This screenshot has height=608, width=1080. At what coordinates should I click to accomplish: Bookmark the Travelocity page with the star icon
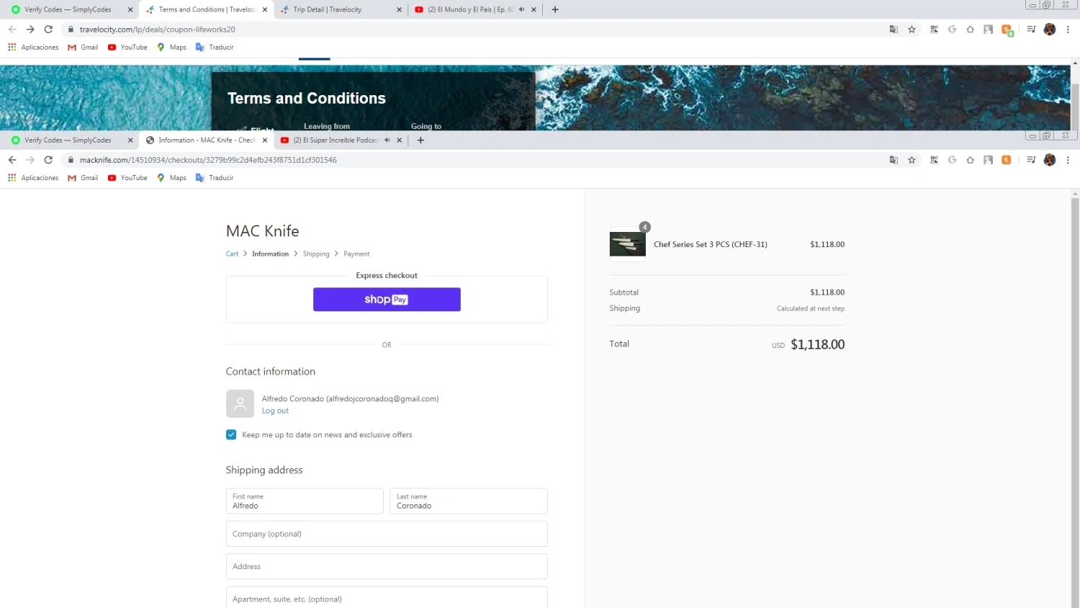tap(912, 30)
